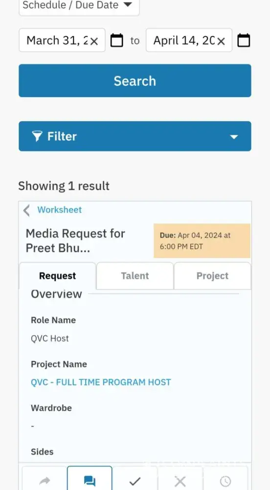This screenshot has width=270, height=490.
Task: Click the Filter dropdown arrow
Action: point(234,137)
